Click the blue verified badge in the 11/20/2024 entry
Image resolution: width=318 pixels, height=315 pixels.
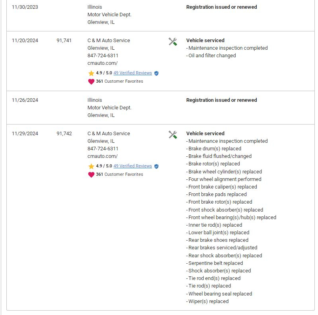coord(156,73)
